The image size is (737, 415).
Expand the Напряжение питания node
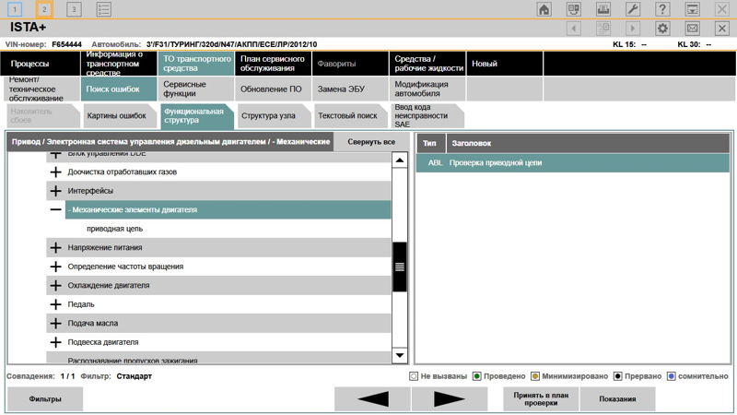(x=55, y=248)
